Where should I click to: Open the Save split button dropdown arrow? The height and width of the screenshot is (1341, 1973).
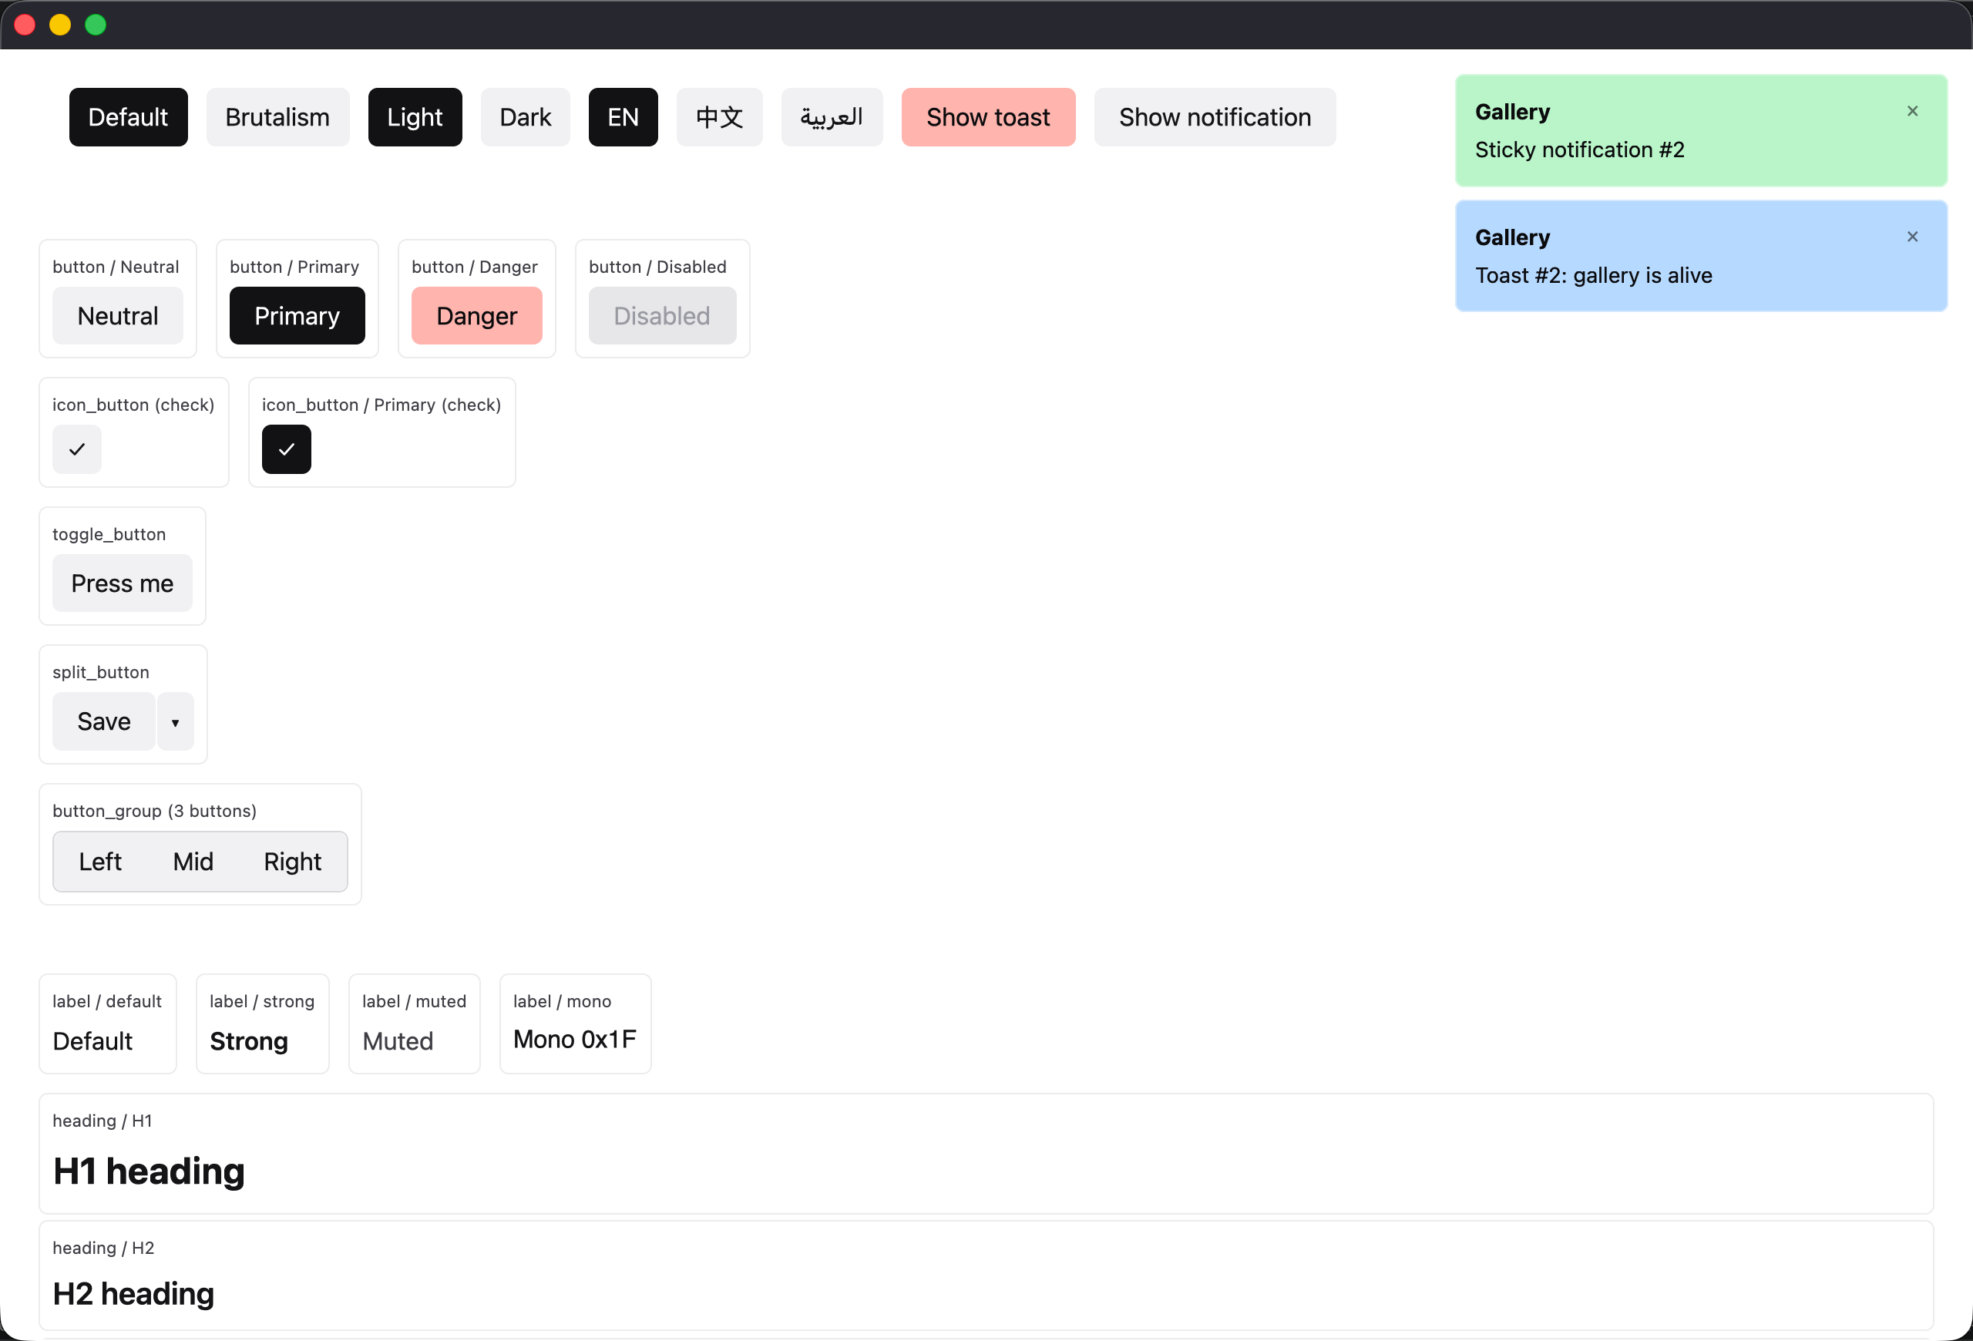[x=176, y=721]
